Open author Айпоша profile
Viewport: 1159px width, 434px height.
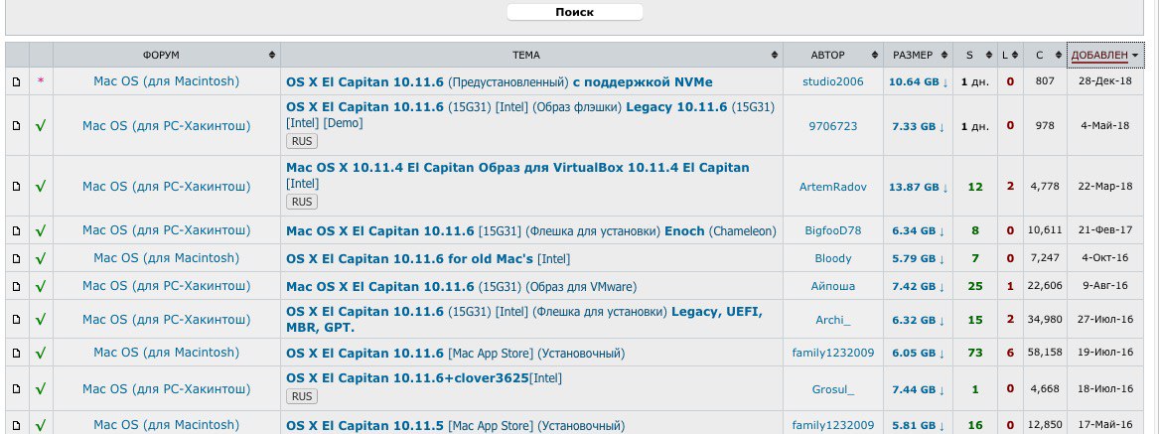[832, 286]
